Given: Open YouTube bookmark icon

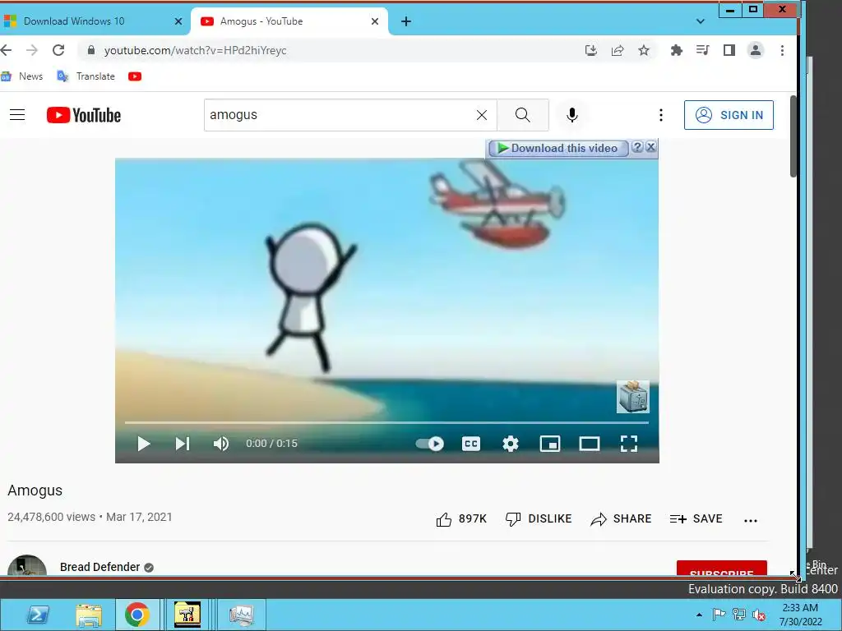Looking at the screenshot, I should tap(135, 76).
